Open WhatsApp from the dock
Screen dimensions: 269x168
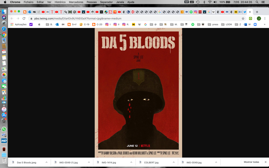tap(4, 129)
